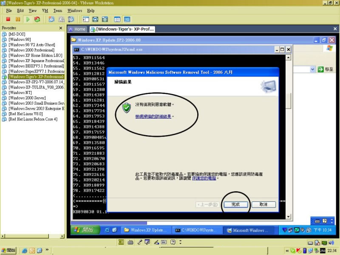340x255 pixels.
Task: Select [Windows BBXPV5.1 Professional] favorite
Action: coord(36,66)
